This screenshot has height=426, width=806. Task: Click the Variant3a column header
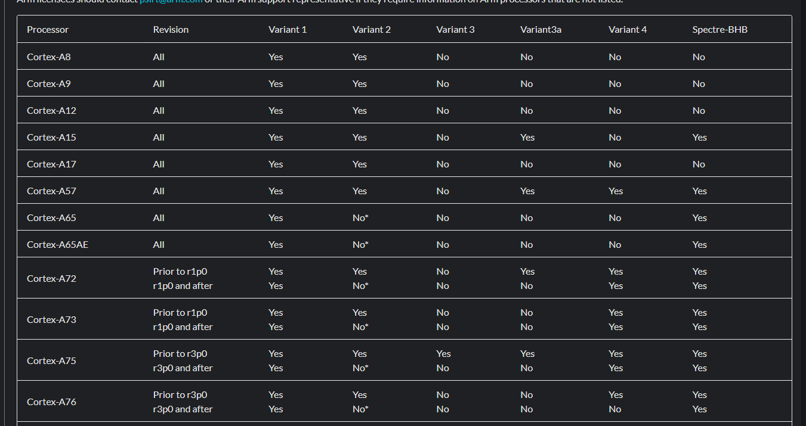[541, 29]
